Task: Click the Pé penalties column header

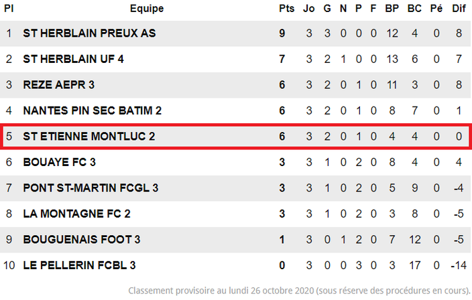Action: [x=436, y=9]
